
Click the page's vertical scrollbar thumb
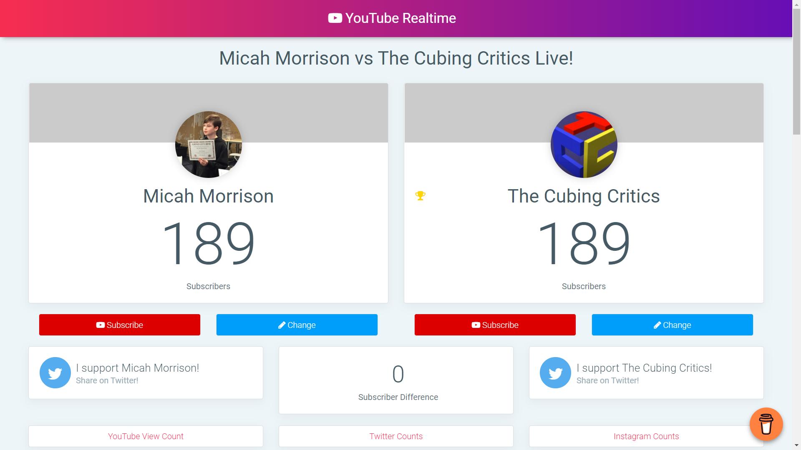(x=796, y=71)
